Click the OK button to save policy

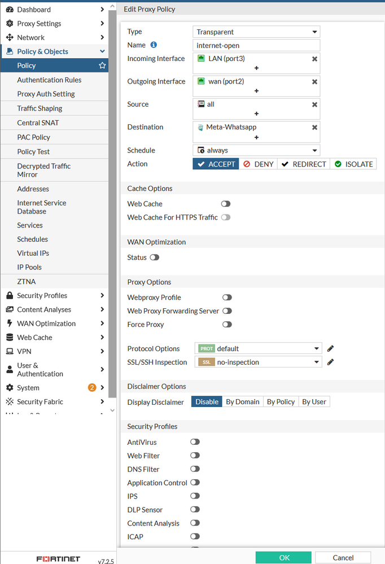tap(283, 557)
